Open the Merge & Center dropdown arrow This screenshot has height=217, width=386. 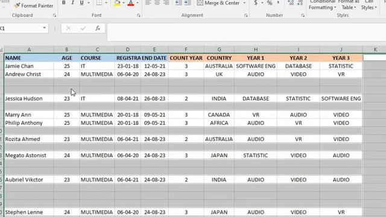click(x=244, y=3)
